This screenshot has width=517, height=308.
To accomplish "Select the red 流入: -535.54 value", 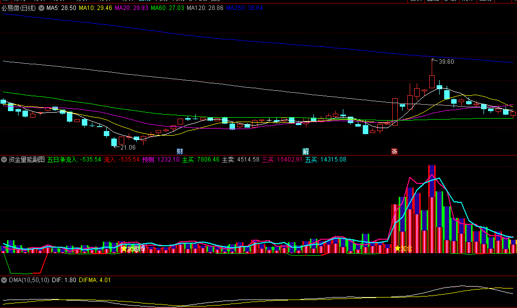I will point(122,160).
